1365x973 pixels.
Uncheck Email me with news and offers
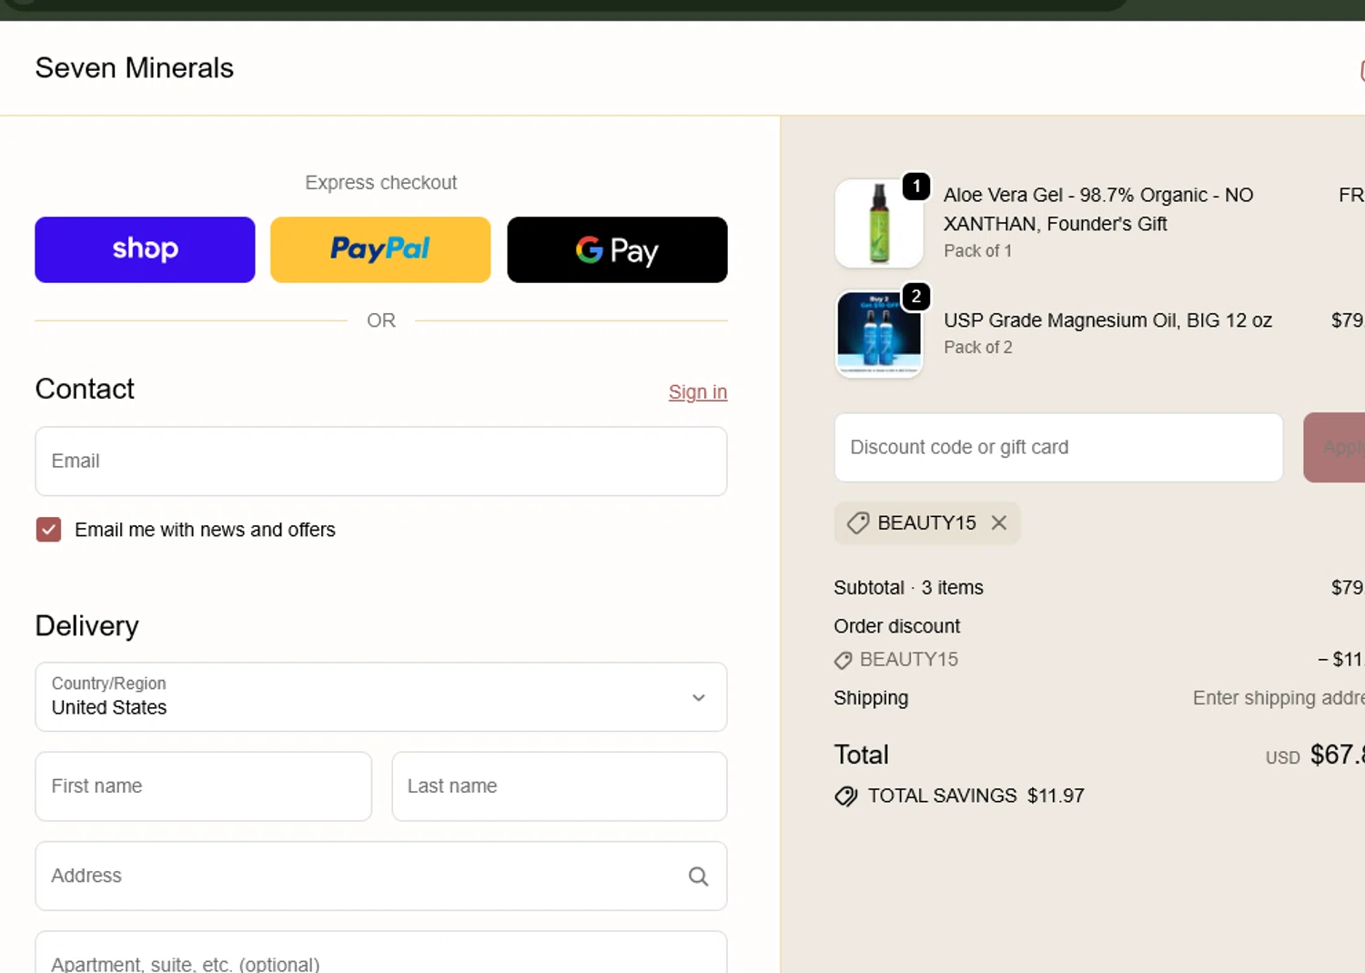(48, 530)
